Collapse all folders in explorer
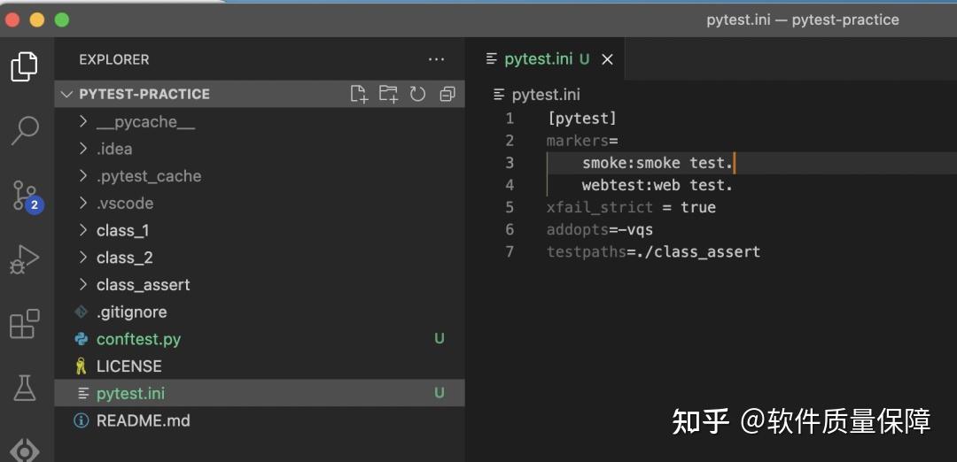This screenshot has height=462, width=957. click(x=447, y=94)
